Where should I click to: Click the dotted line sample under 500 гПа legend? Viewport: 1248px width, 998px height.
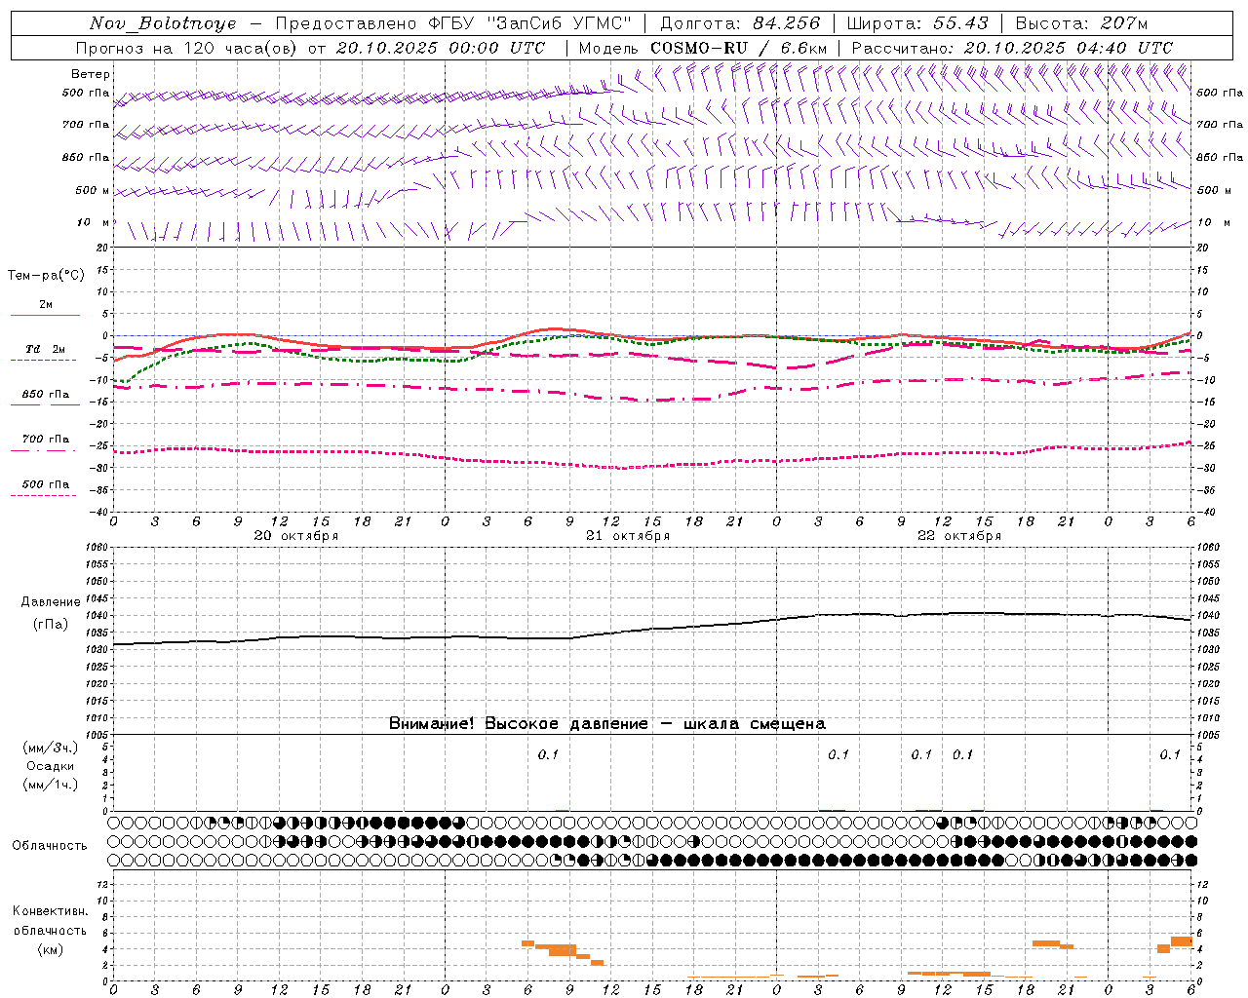pos(43,495)
